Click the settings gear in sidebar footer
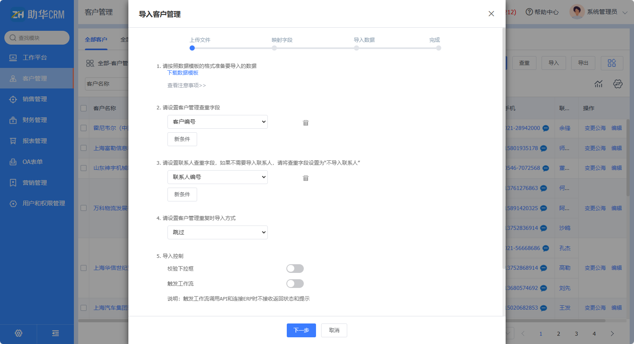The width and height of the screenshot is (634, 344). tap(19, 333)
